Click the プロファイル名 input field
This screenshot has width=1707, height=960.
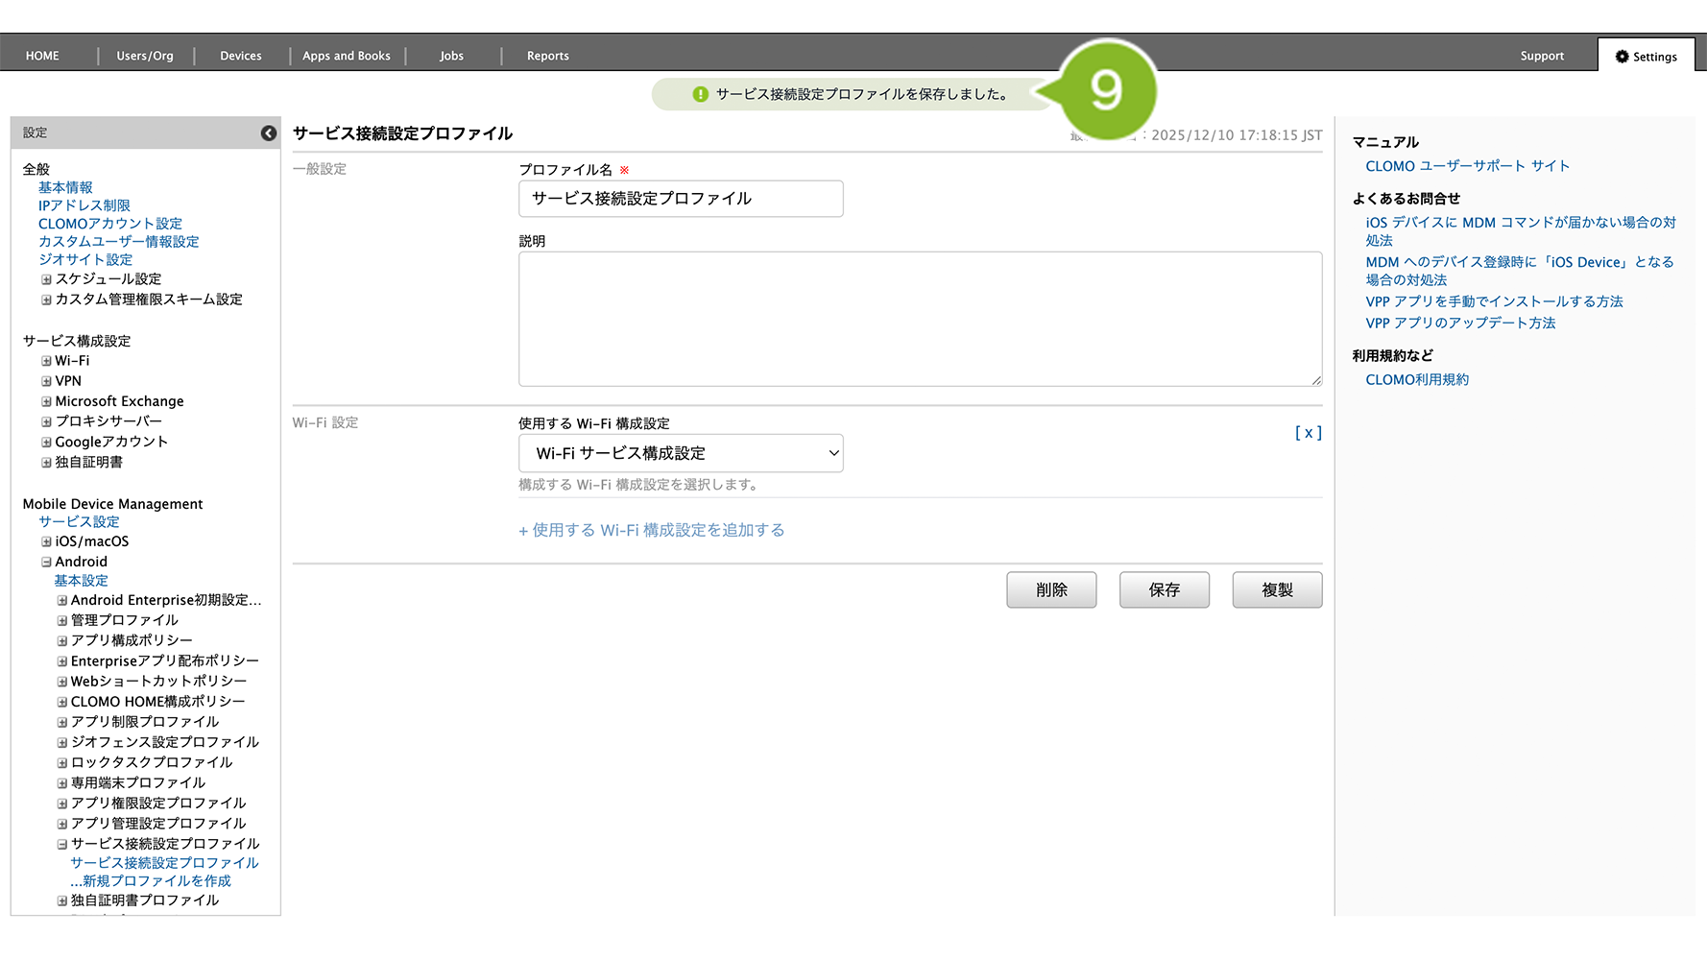[x=681, y=199]
